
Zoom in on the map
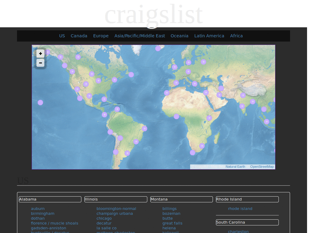tap(40, 53)
